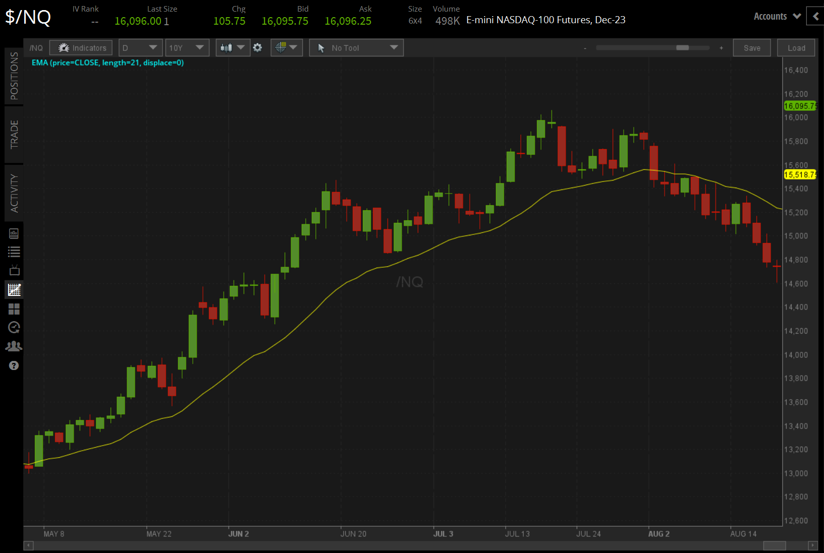Open the 10Y range dropdown
Screen dimensions: 824x553
[187, 47]
